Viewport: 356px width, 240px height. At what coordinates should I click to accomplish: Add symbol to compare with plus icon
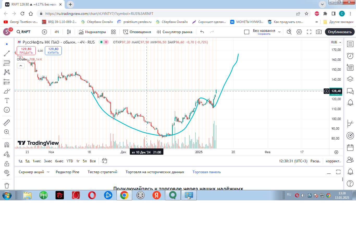pos(45,32)
